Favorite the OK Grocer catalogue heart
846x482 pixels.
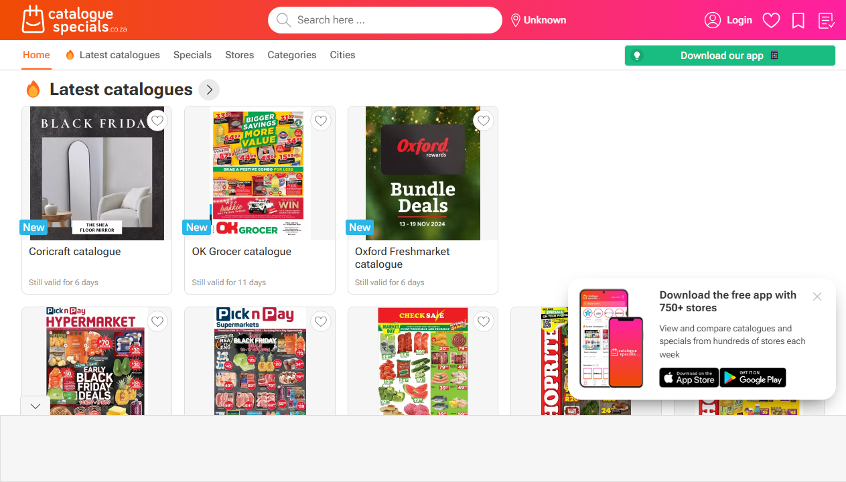321,120
